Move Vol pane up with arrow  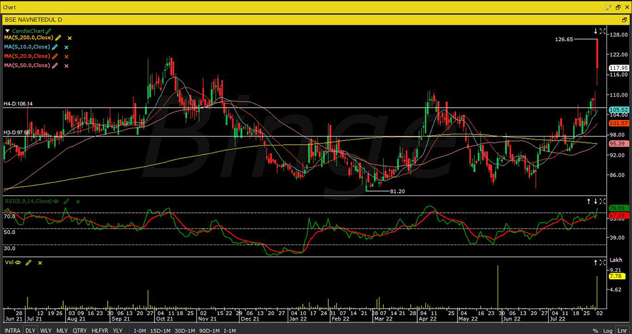(x=596, y=262)
